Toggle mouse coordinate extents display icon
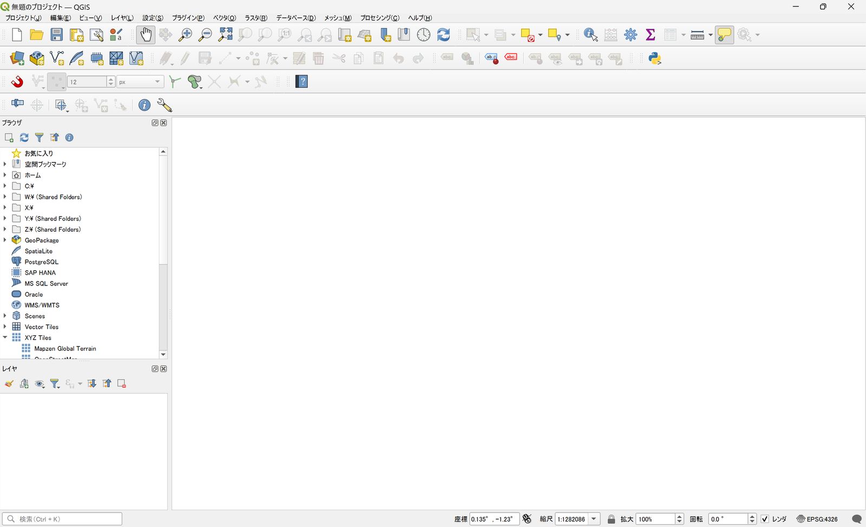Screen dimensions: 866x527 tap(527, 519)
